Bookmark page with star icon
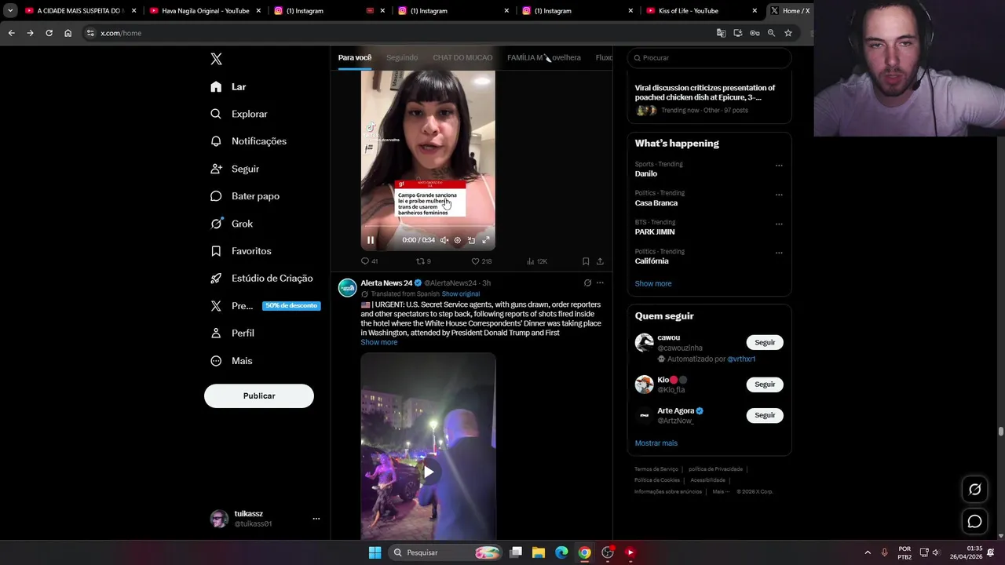 (788, 33)
